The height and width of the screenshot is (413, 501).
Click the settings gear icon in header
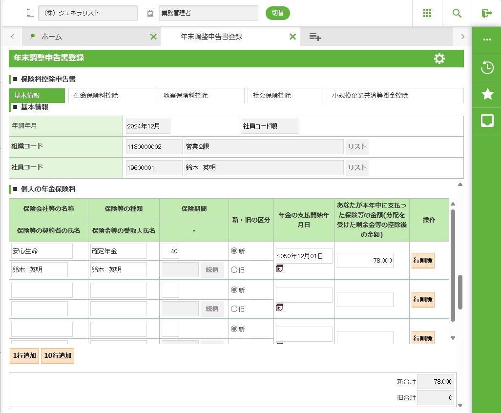point(439,59)
